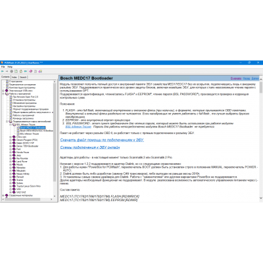Screen dimensions: 263x263
Task: Click the pink eraser-like toolbar icon
Action: tap(31, 71)
